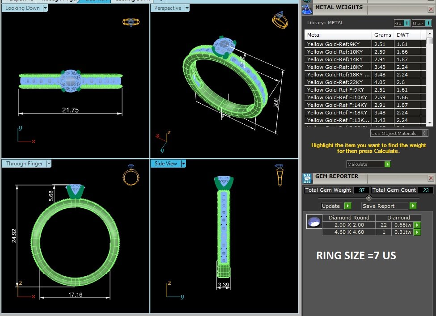Click the Gem Reporter panel icon

(x=307, y=178)
